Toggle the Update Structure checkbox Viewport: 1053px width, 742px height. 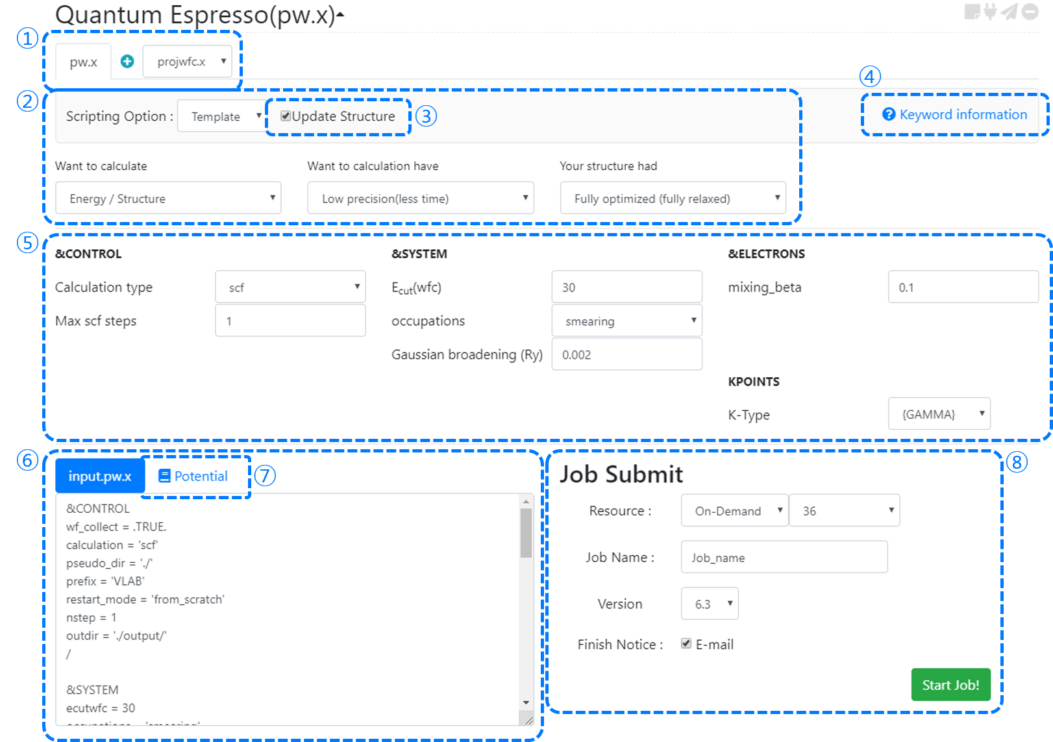click(285, 116)
